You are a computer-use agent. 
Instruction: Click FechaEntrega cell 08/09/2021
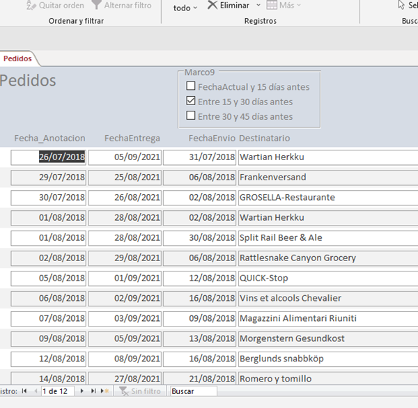click(125, 359)
